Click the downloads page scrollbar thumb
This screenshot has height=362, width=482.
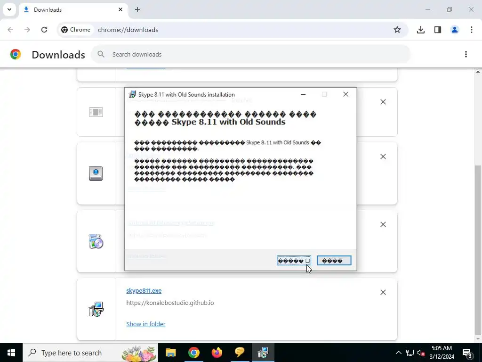click(x=478, y=249)
